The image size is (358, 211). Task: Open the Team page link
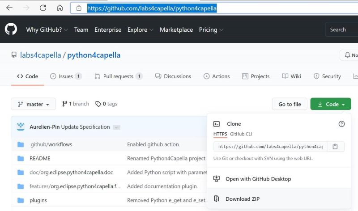coord(81,30)
